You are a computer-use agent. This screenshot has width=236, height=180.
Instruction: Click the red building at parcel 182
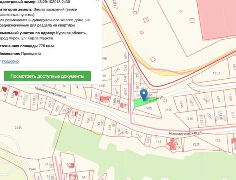pyautogui.click(x=16, y=93)
